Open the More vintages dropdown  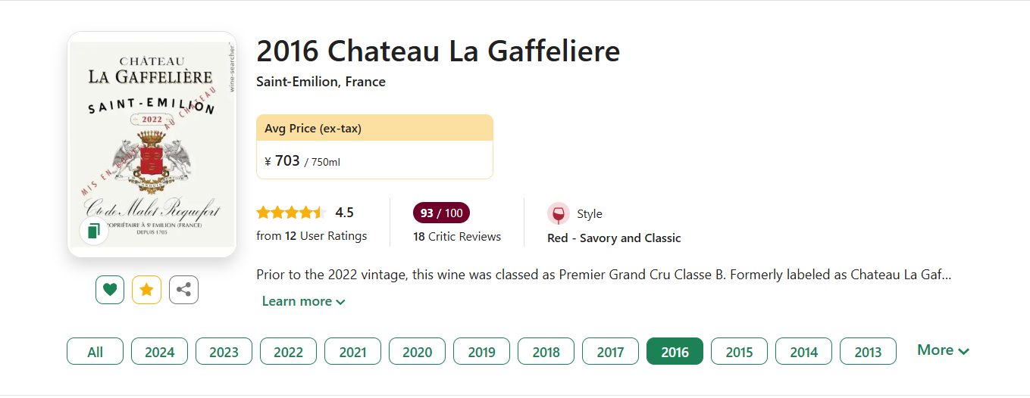(x=943, y=350)
